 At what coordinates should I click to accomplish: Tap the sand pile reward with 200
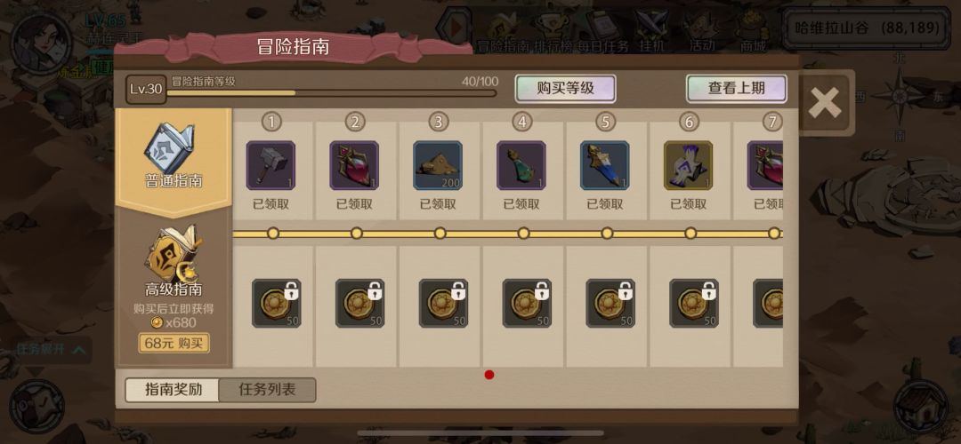pyautogui.click(x=438, y=165)
